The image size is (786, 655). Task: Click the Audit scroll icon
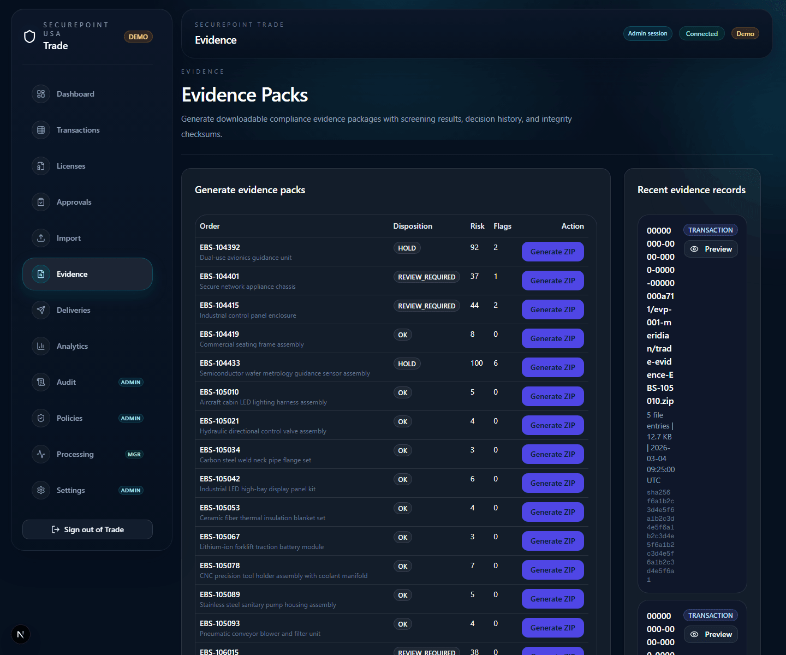point(41,382)
